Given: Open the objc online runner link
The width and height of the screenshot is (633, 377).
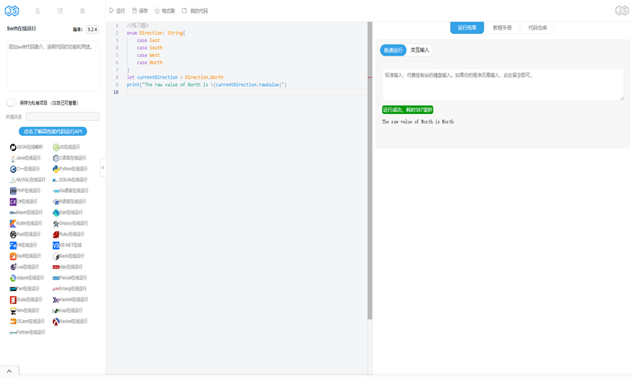Looking at the screenshot, I should (67, 267).
